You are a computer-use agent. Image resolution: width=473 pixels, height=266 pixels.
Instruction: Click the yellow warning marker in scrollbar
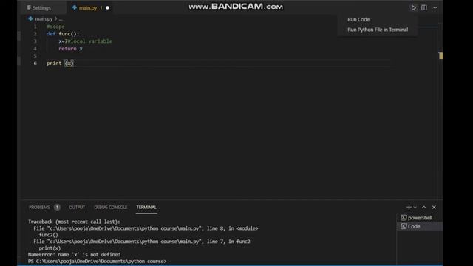[x=440, y=56]
